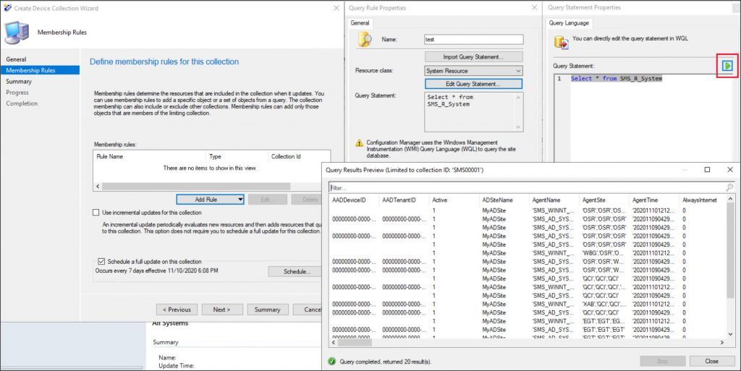Click the Next button in wizard

coord(222,310)
